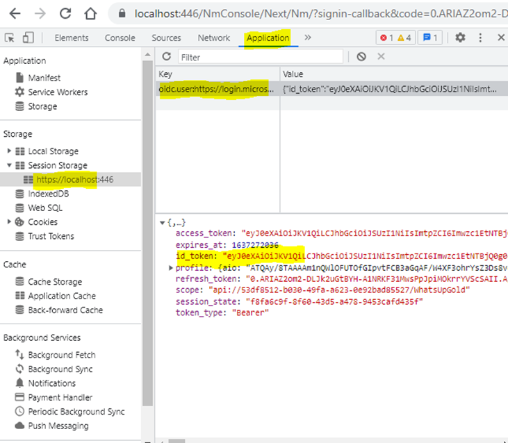This screenshot has width=508, height=443.
Task: Toggle the device toolbar icon
Action: tap(28, 38)
